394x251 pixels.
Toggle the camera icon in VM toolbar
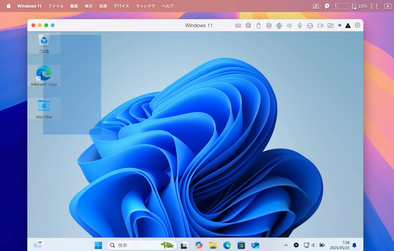pos(320,25)
